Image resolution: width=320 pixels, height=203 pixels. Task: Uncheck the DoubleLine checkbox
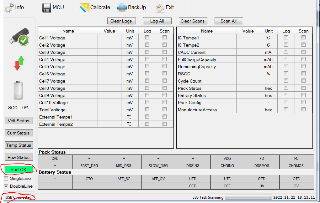(x=6, y=186)
